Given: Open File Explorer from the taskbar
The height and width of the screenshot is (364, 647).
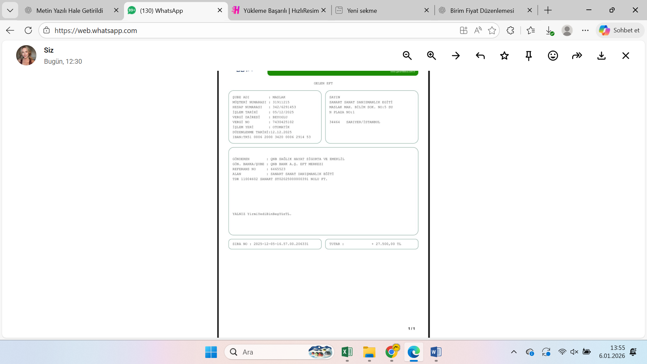Looking at the screenshot, I should [369, 352].
